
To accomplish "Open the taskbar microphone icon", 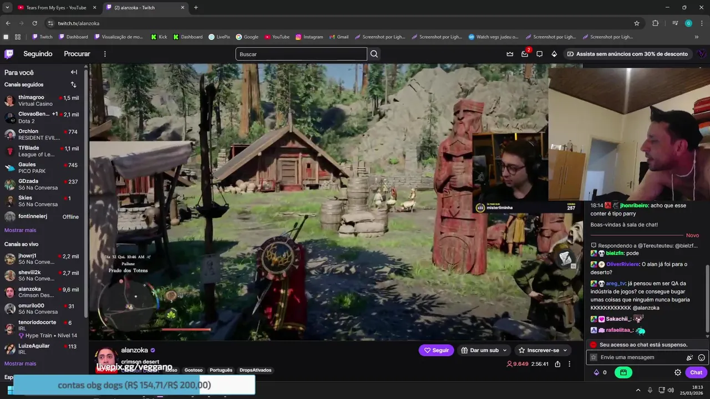I will tap(650, 390).
